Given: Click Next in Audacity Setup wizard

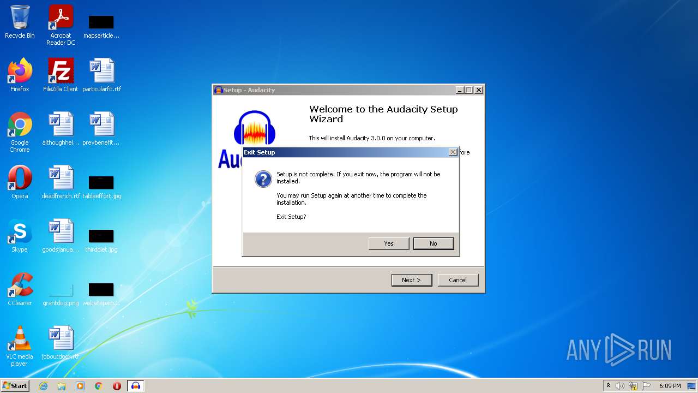Looking at the screenshot, I should 412,280.
